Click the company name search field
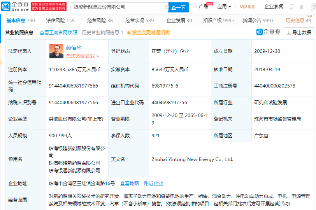Image resolution: width=316 pixels, height=210 pixels. point(119,7)
